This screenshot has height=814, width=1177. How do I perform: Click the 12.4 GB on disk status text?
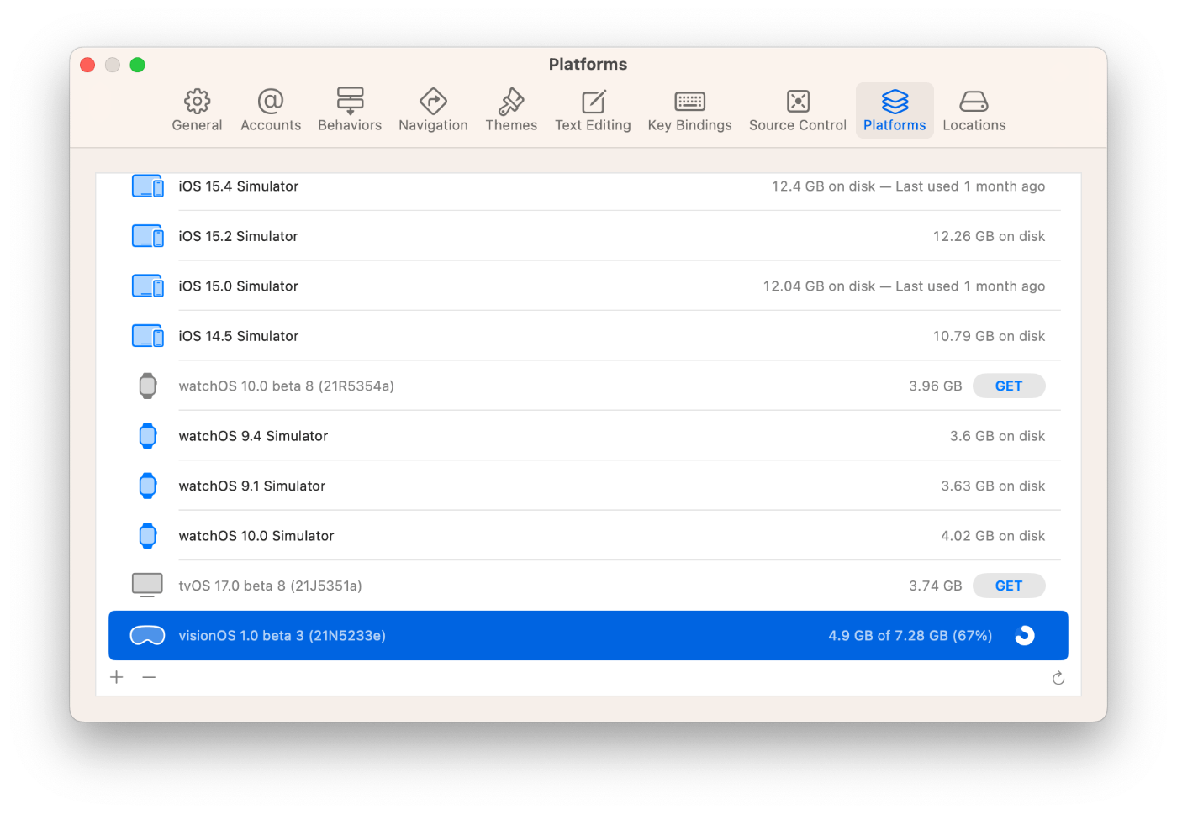[908, 186]
